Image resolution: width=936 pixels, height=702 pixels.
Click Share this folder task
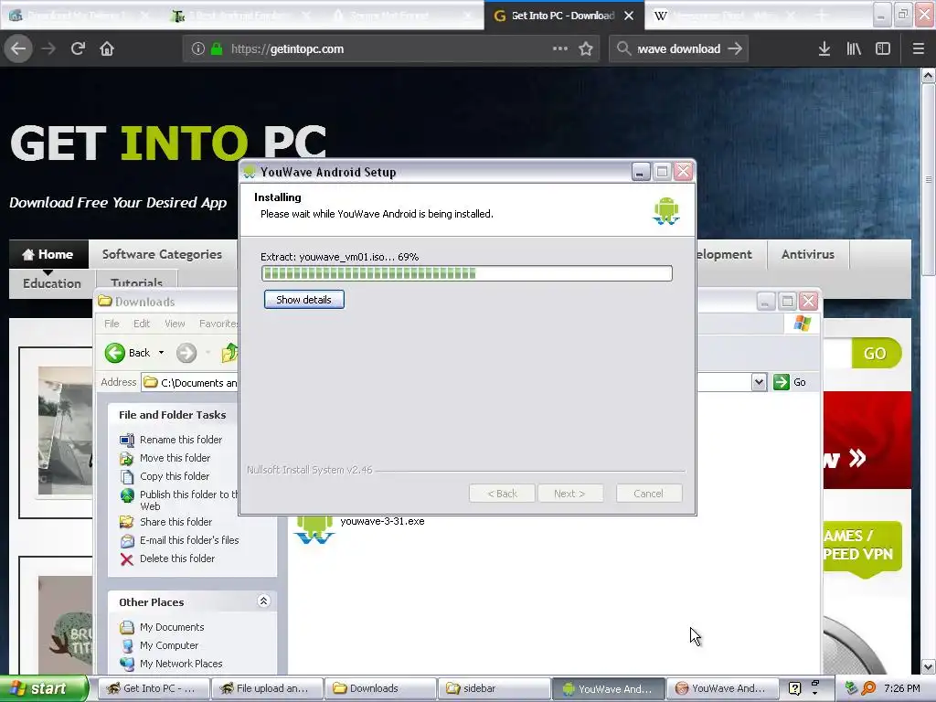pyautogui.click(x=175, y=522)
